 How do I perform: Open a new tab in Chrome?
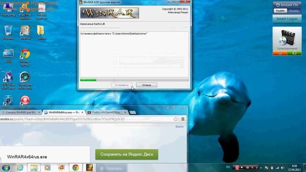click(133, 112)
